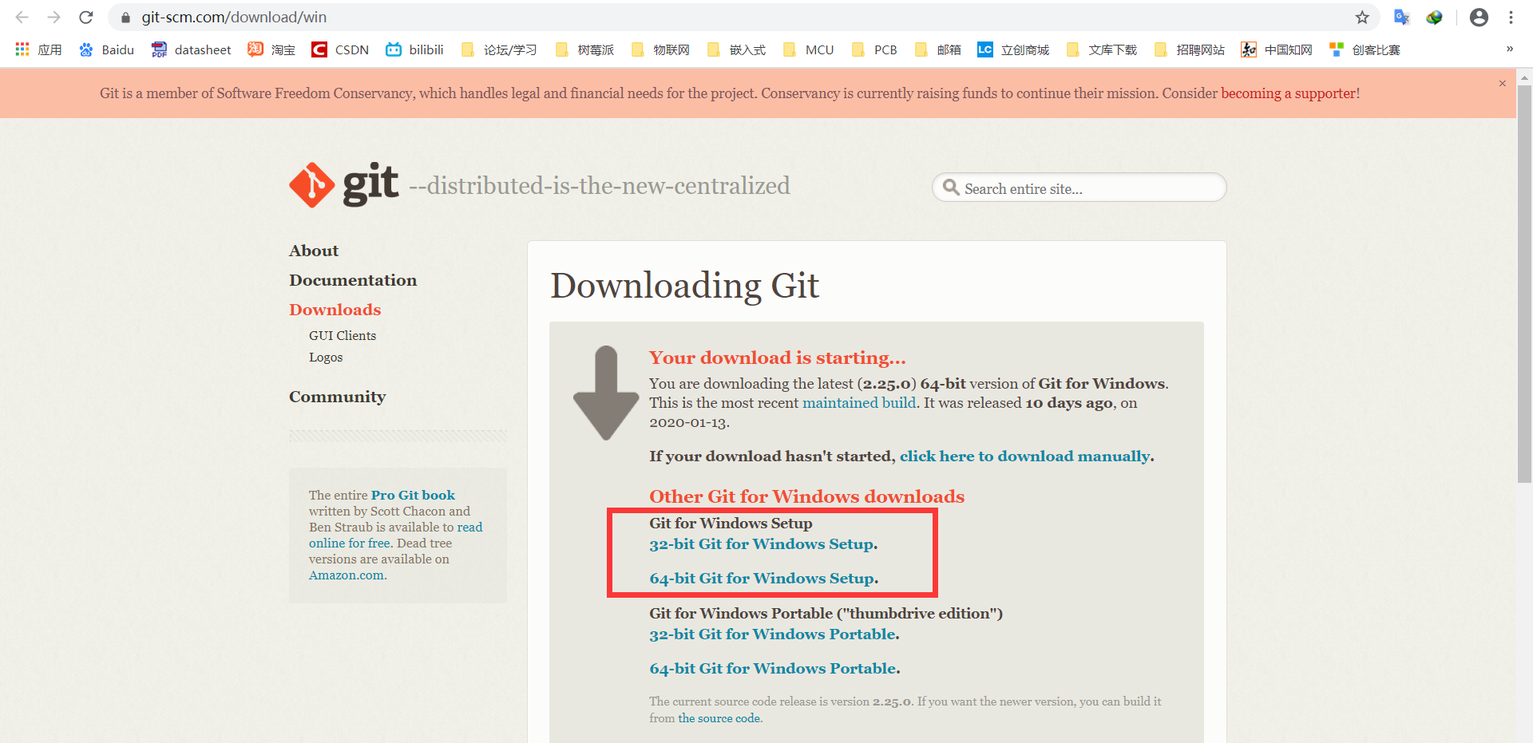Expand the 树莓派 bookmark folder

tap(584, 49)
